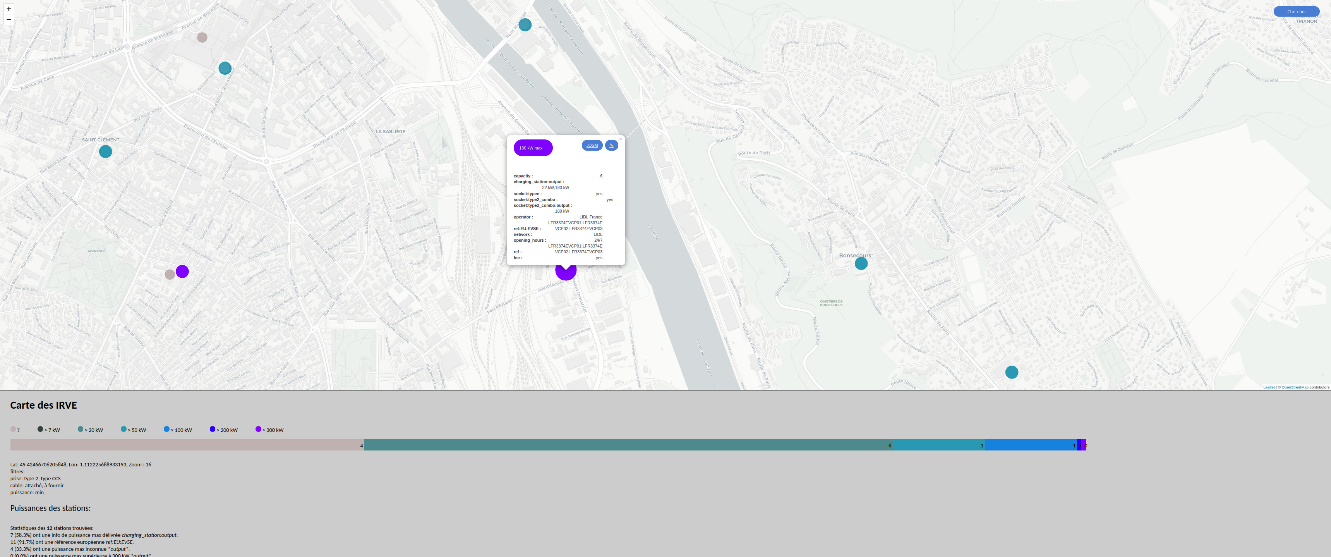Zoom in the map with plus button
Screen dimensions: 1331x557
(8, 9)
